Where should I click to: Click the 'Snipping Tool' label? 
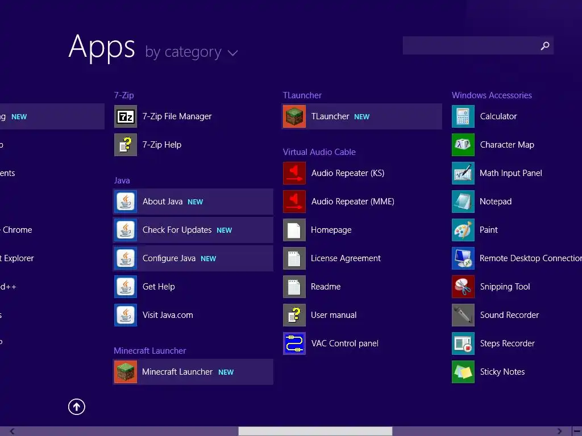tap(505, 287)
